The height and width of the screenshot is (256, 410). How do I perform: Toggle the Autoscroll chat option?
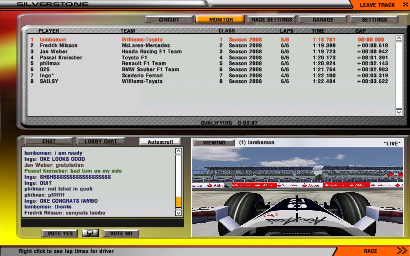(x=160, y=142)
